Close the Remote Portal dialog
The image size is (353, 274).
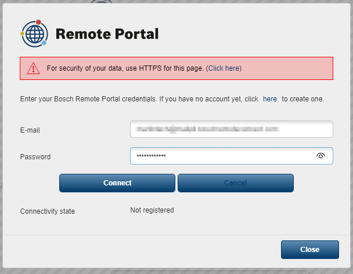[x=310, y=250]
